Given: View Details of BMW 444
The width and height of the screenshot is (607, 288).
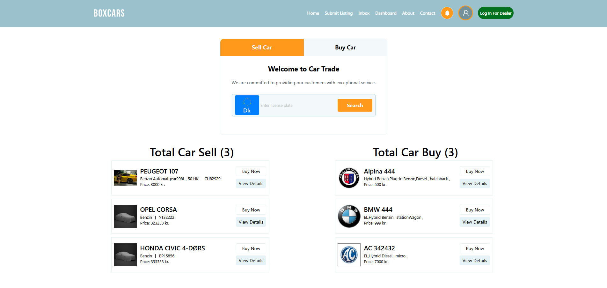Looking at the screenshot, I should pyautogui.click(x=475, y=222).
